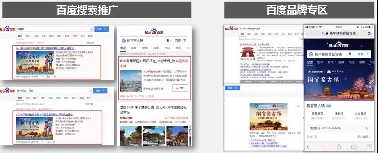
Task: Click the 拨打 call button
Action: [180, 88]
